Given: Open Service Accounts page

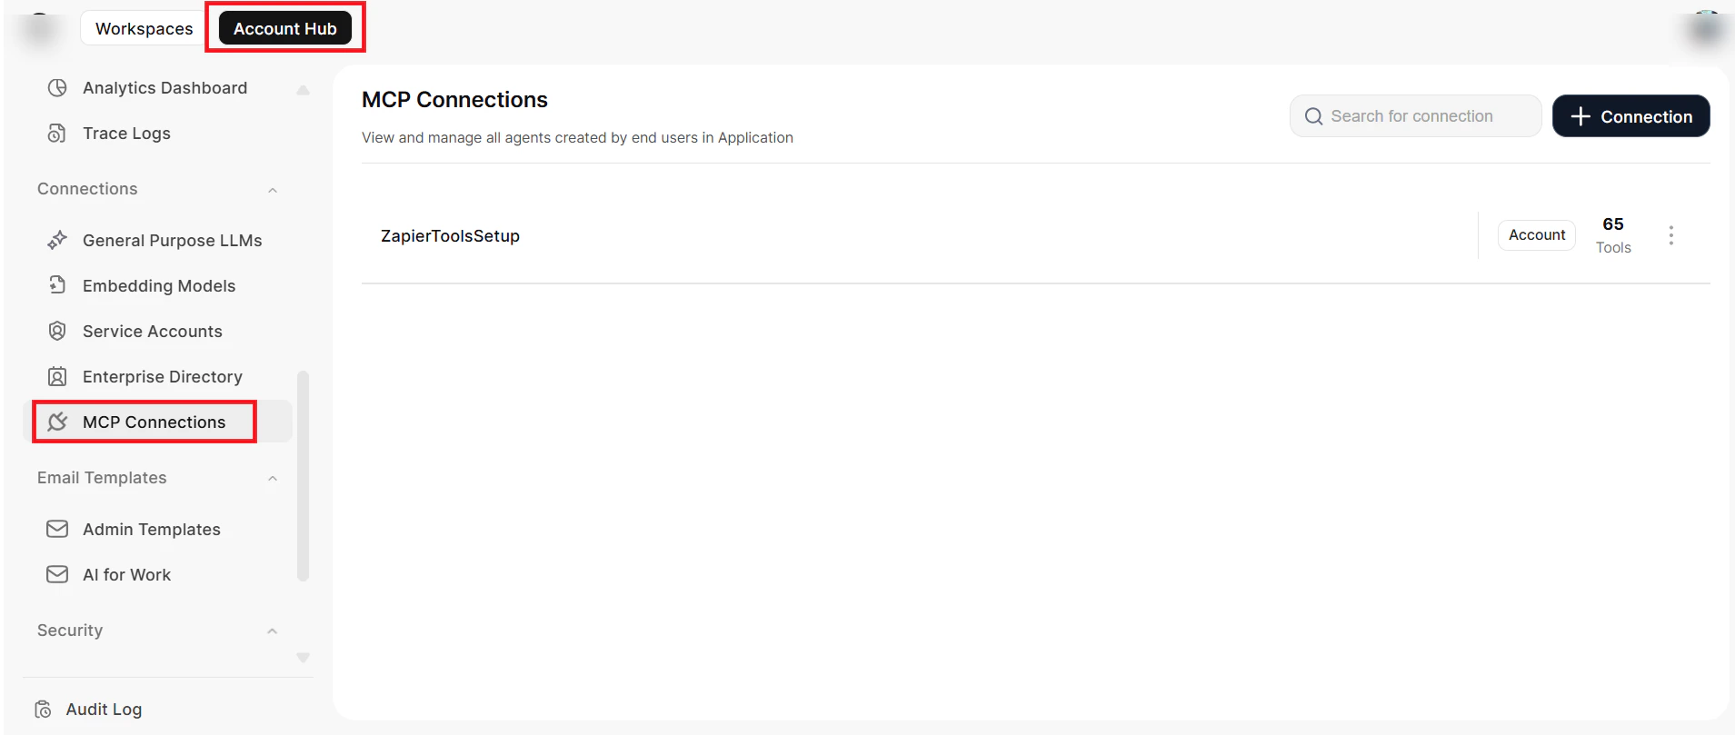Looking at the screenshot, I should [152, 331].
